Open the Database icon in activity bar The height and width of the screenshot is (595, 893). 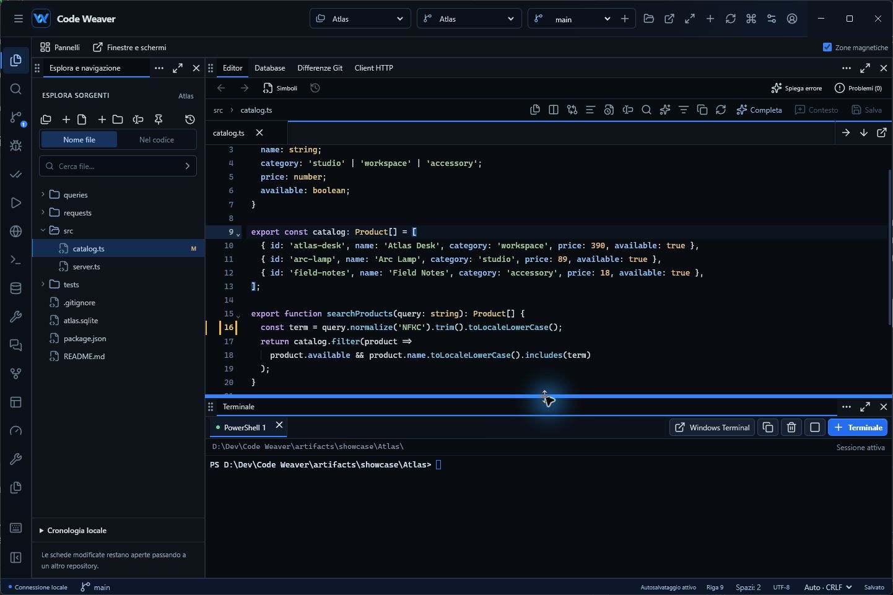coord(16,289)
